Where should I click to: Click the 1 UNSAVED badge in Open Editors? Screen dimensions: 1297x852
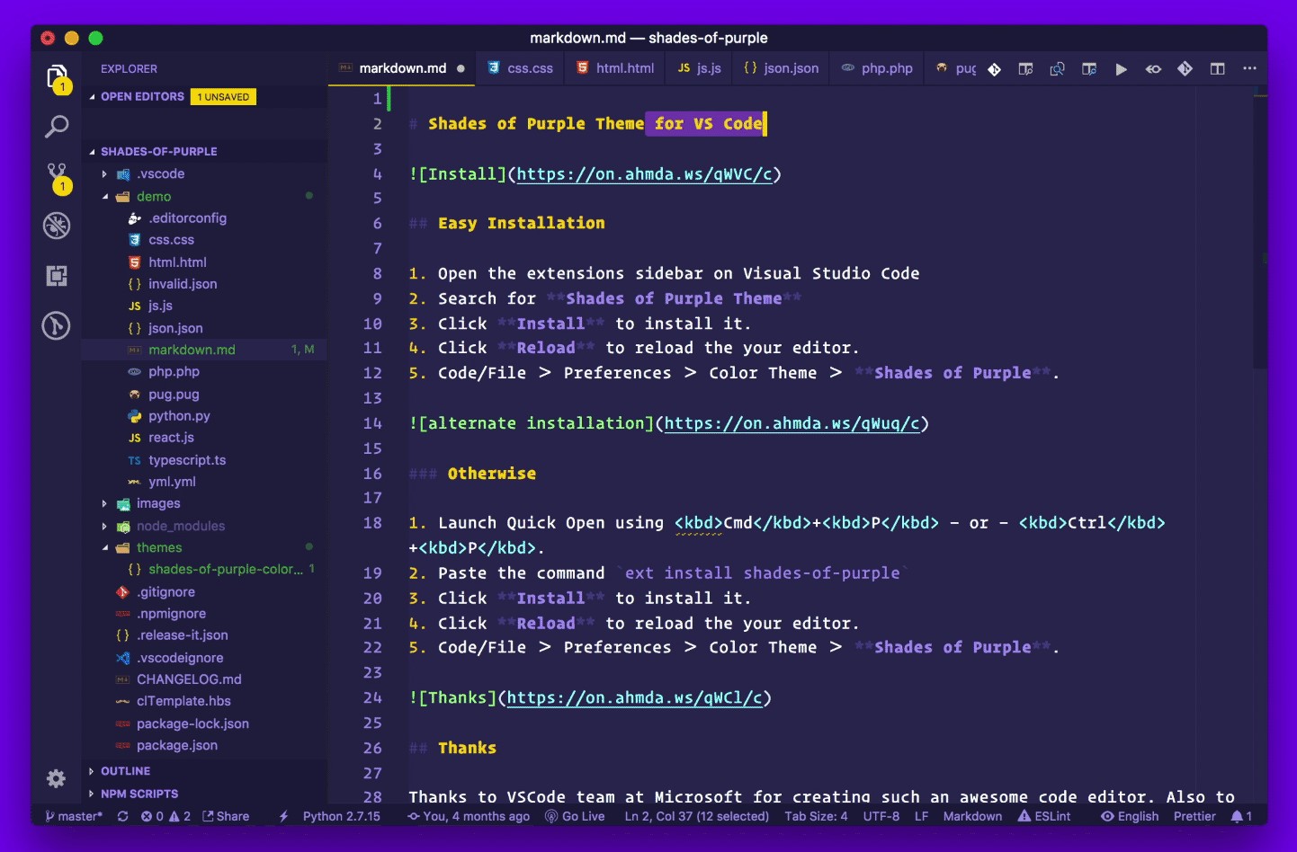[223, 96]
